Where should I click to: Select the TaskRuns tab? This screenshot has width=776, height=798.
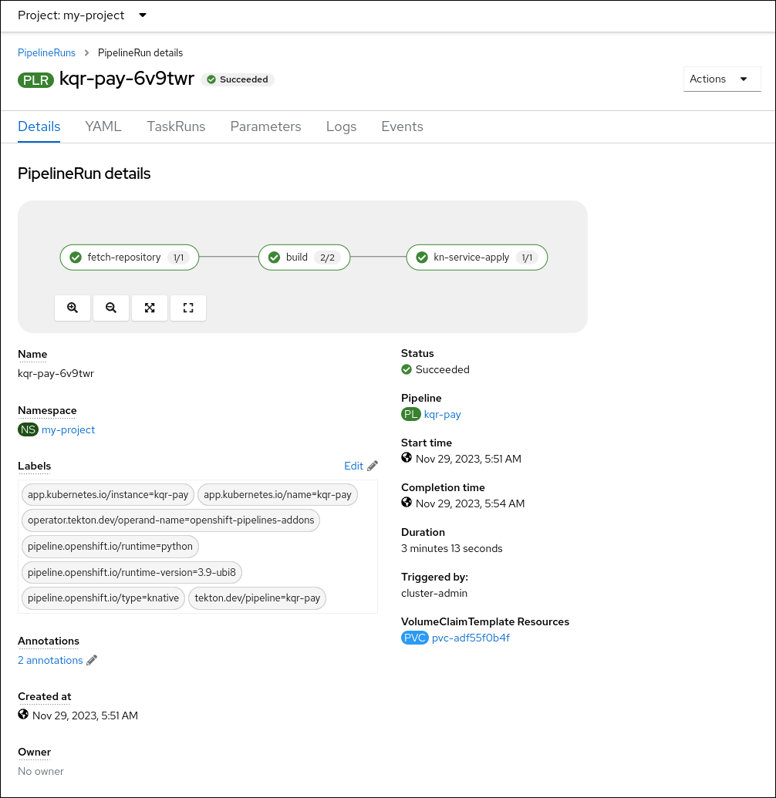coord(176,126)
